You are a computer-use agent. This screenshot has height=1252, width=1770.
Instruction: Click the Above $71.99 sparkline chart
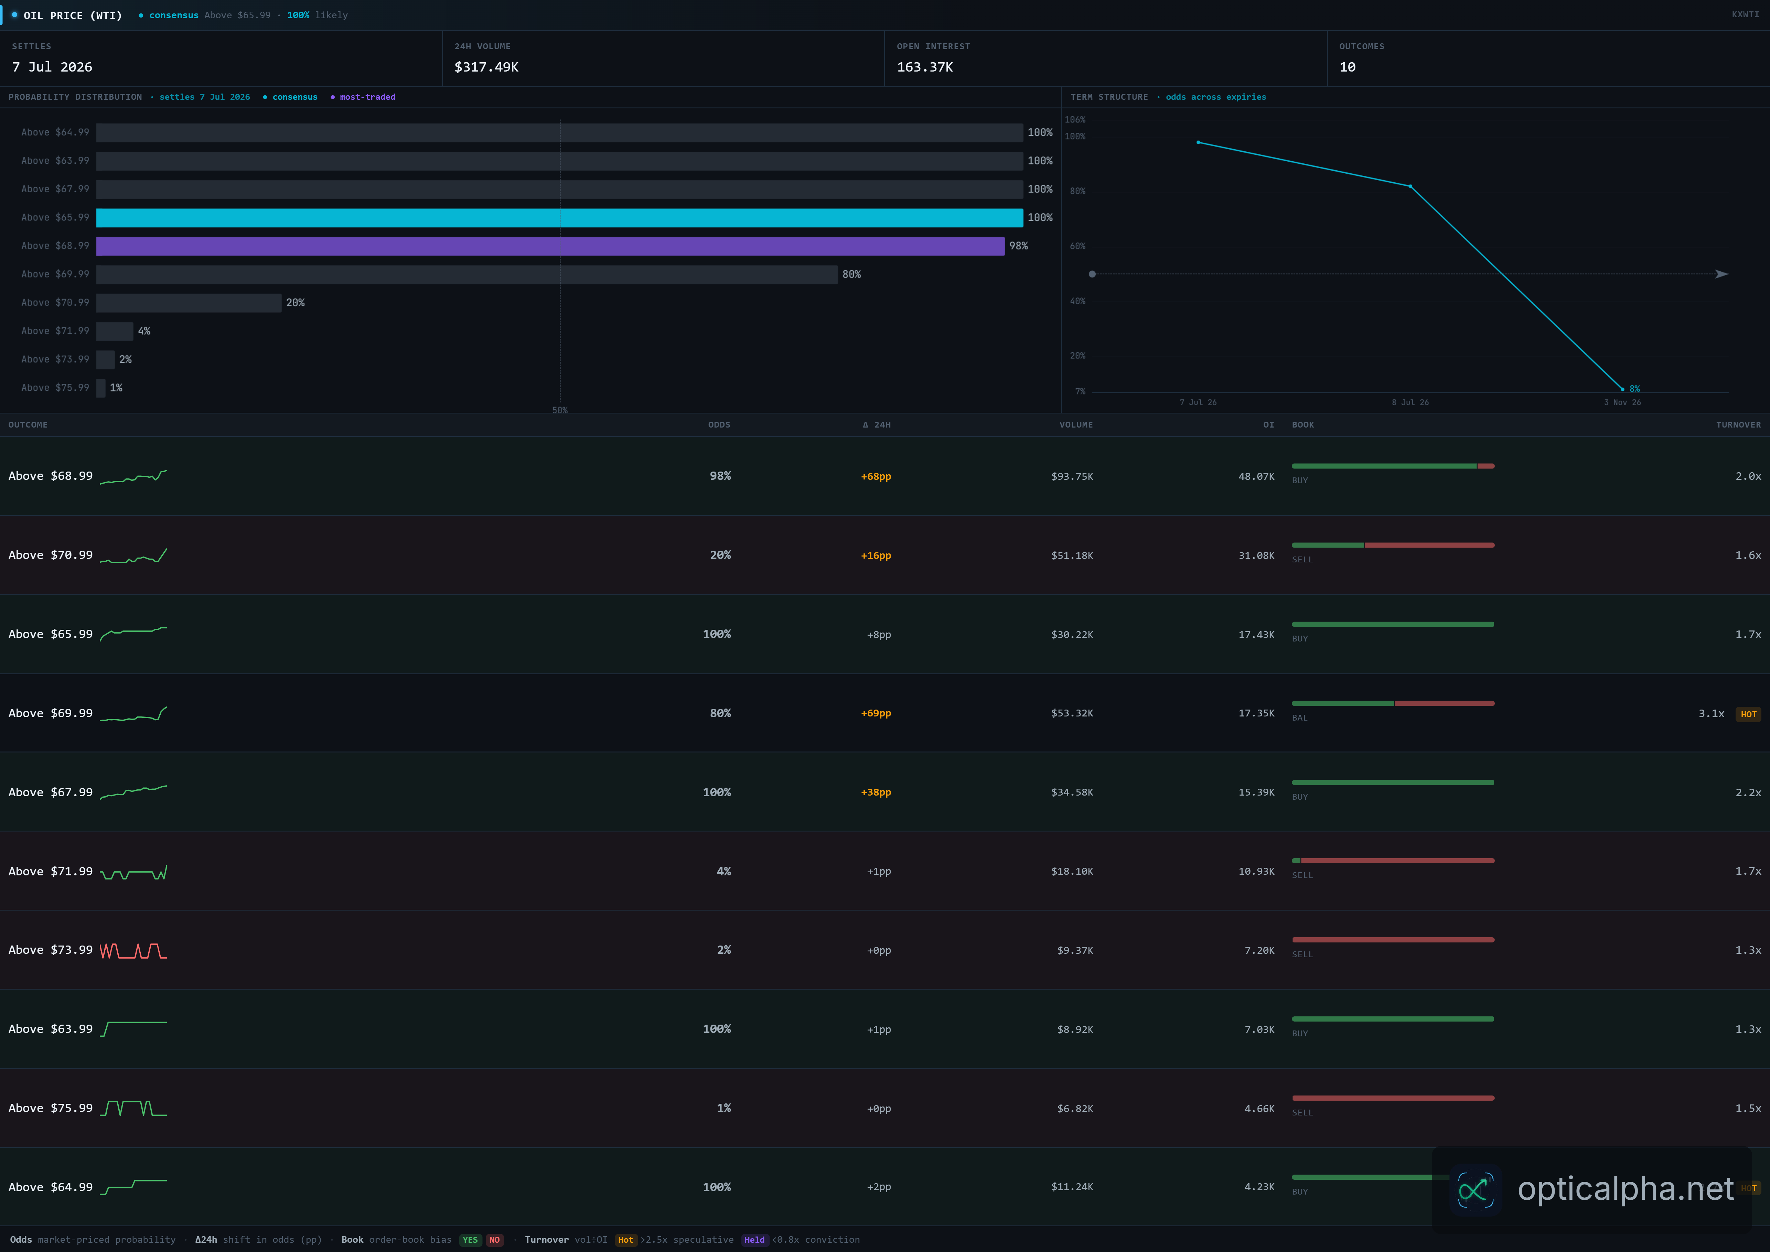tap(133, 872)
